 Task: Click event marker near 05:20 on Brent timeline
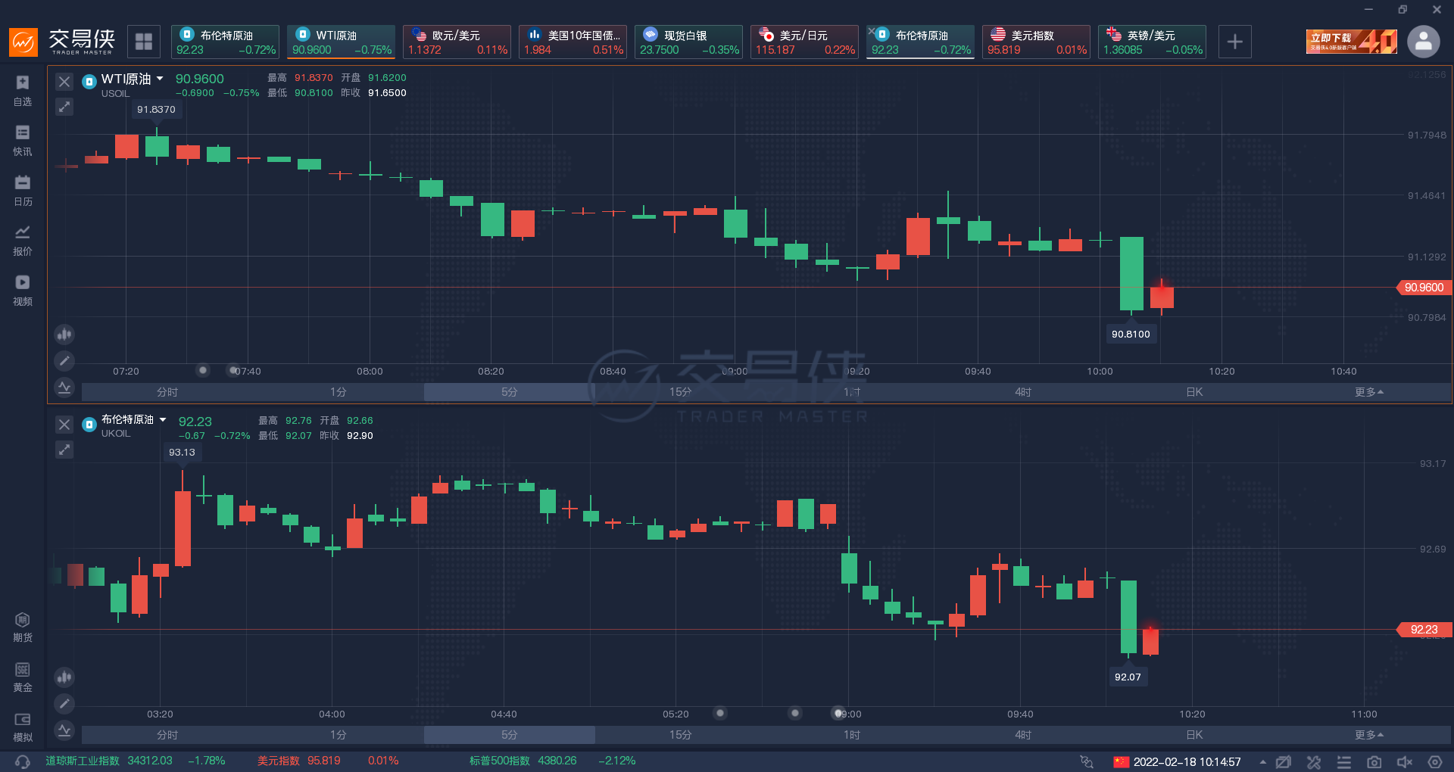[x=720, y=713]
